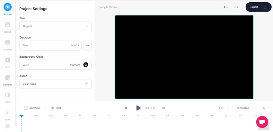The width and height of the screenshot is (273, 132).
Task: Mute the volume speaker icon
Action: coord(221,108)
